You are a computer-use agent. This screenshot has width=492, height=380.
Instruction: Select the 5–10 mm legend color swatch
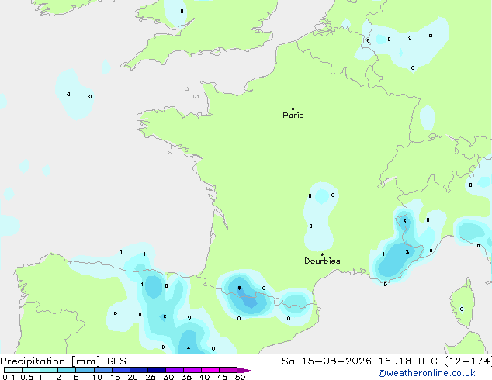[85, 370]
